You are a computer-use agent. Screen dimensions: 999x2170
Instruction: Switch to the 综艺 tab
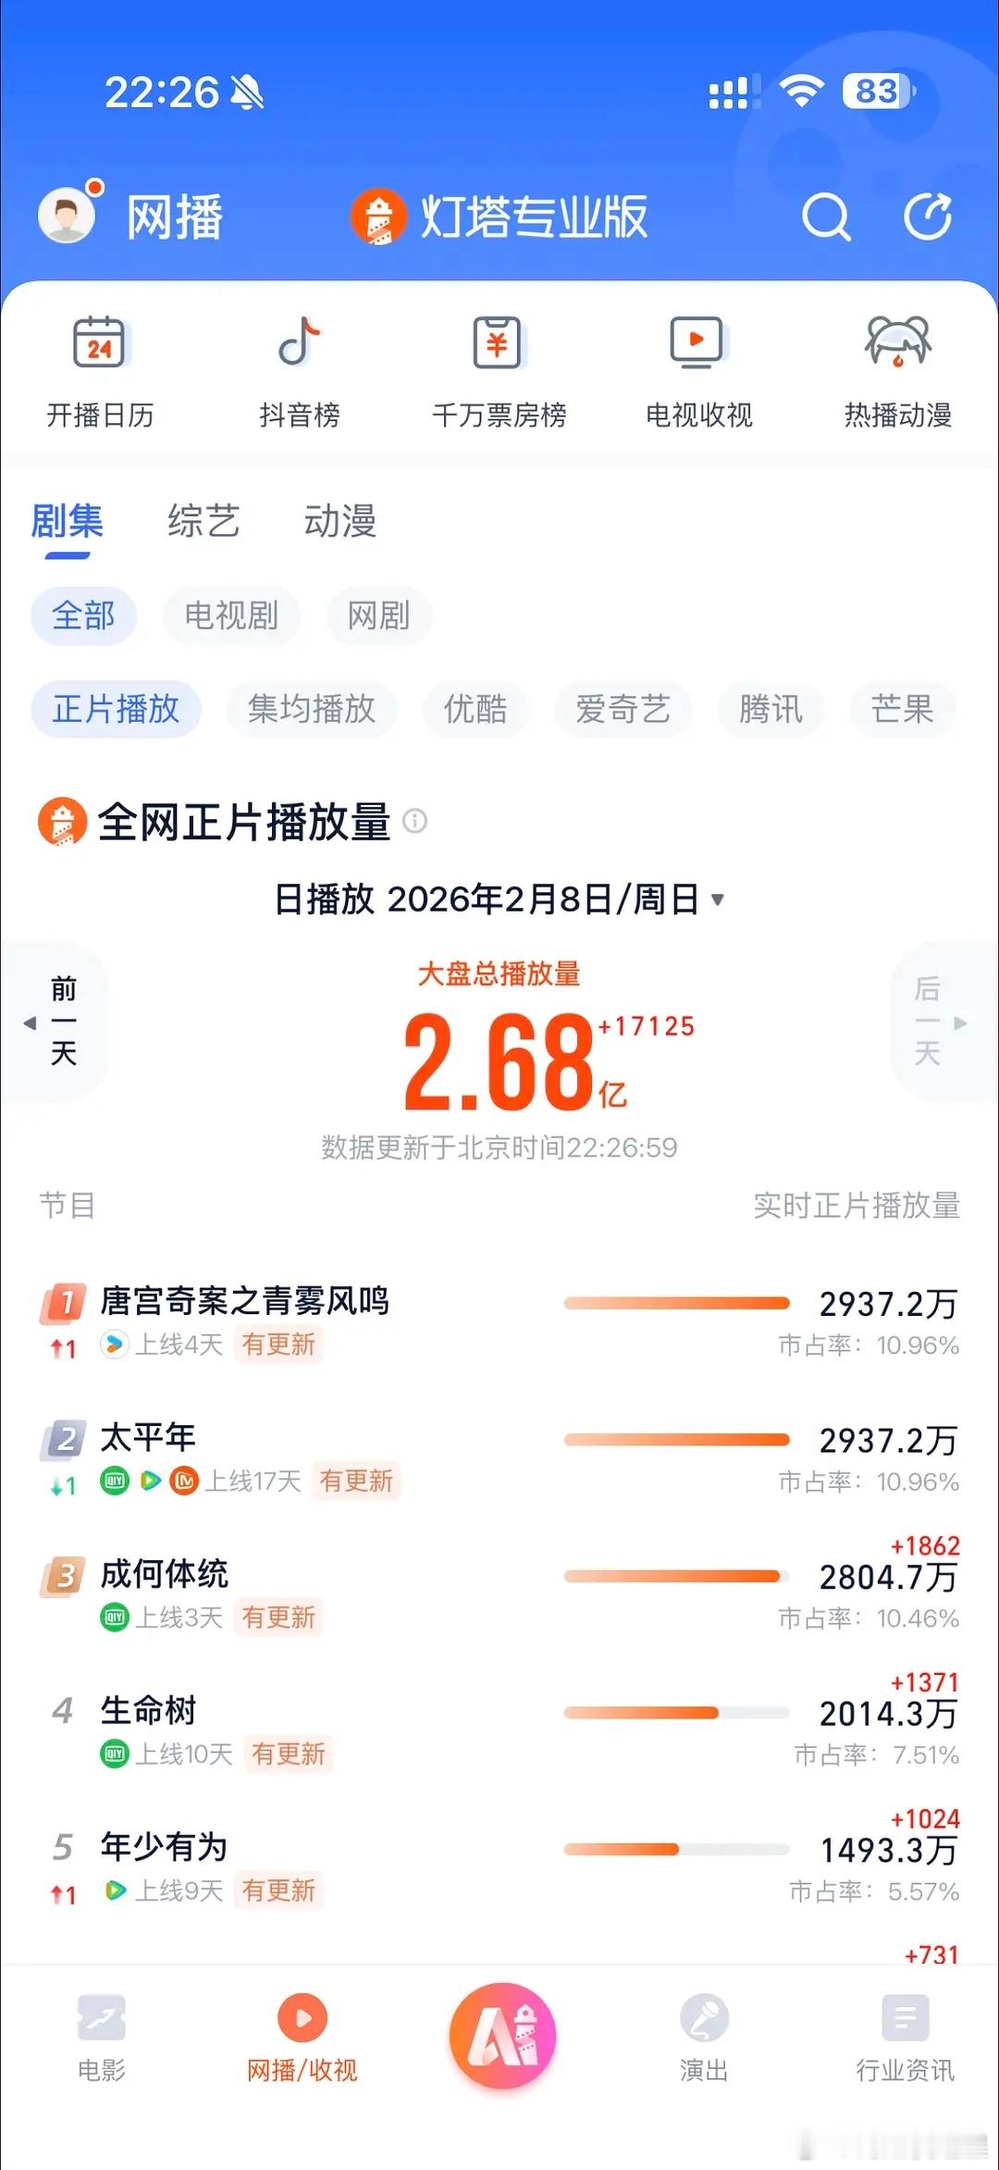click(x=203, y=521)
